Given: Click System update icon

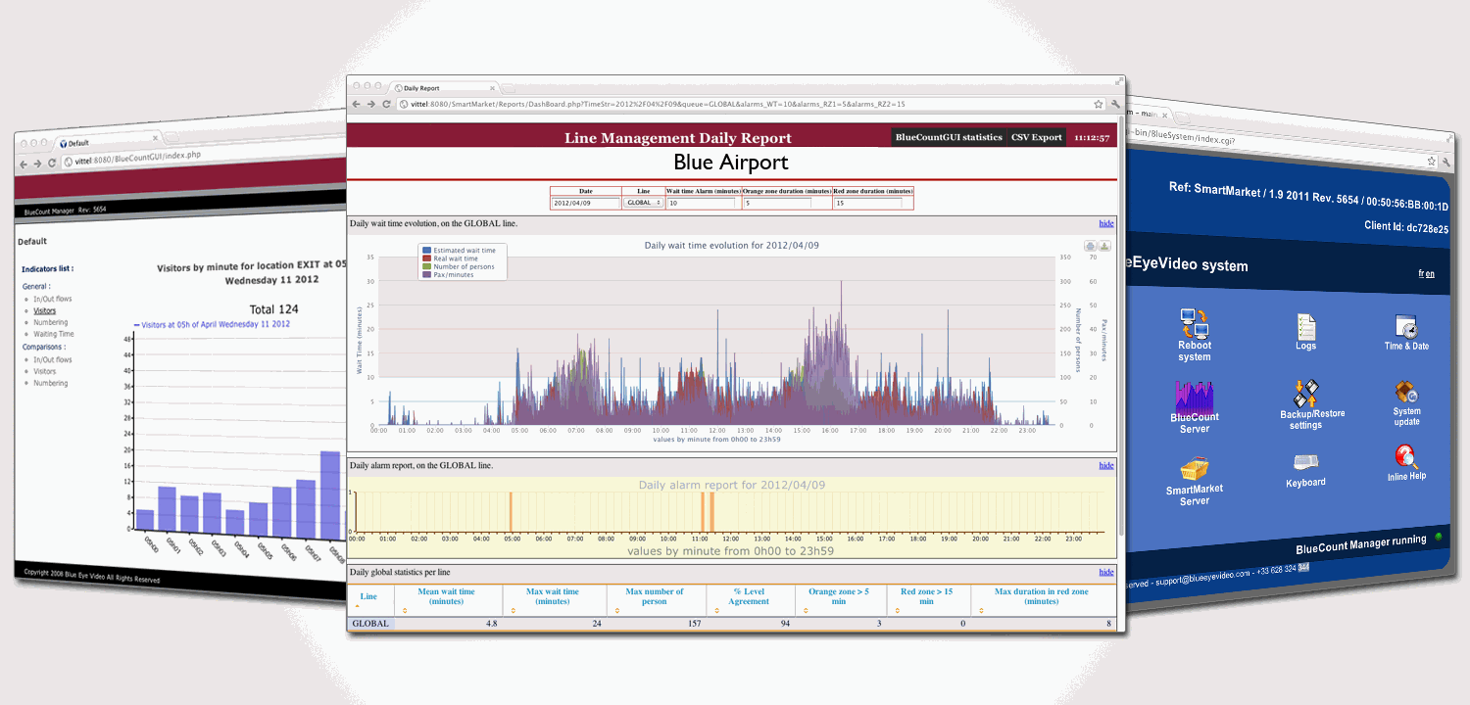Looking at the screenshot, I should point(1407,393).
